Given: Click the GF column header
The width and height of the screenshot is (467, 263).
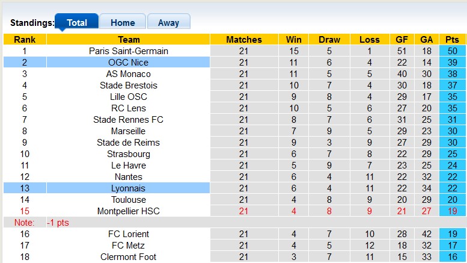Looking at the screenshot, I should pyautogui.click(x=401, y=40).
